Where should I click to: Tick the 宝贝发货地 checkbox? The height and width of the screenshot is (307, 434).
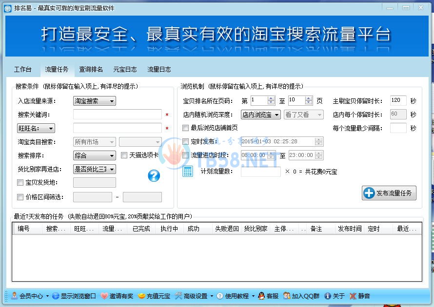[20, 183]
